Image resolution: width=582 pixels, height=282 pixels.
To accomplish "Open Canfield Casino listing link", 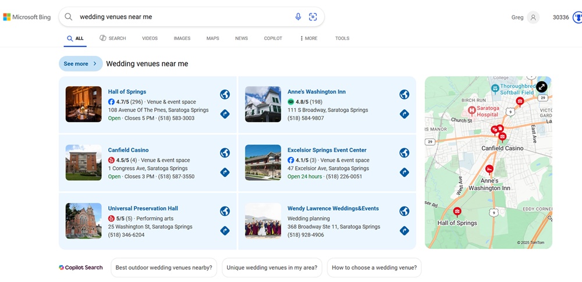I will pos(128,150).
